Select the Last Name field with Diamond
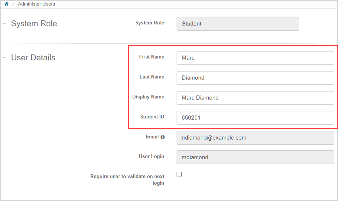This screenshot has width=338, height=201. pyautogui.click(x=255, y=78)
